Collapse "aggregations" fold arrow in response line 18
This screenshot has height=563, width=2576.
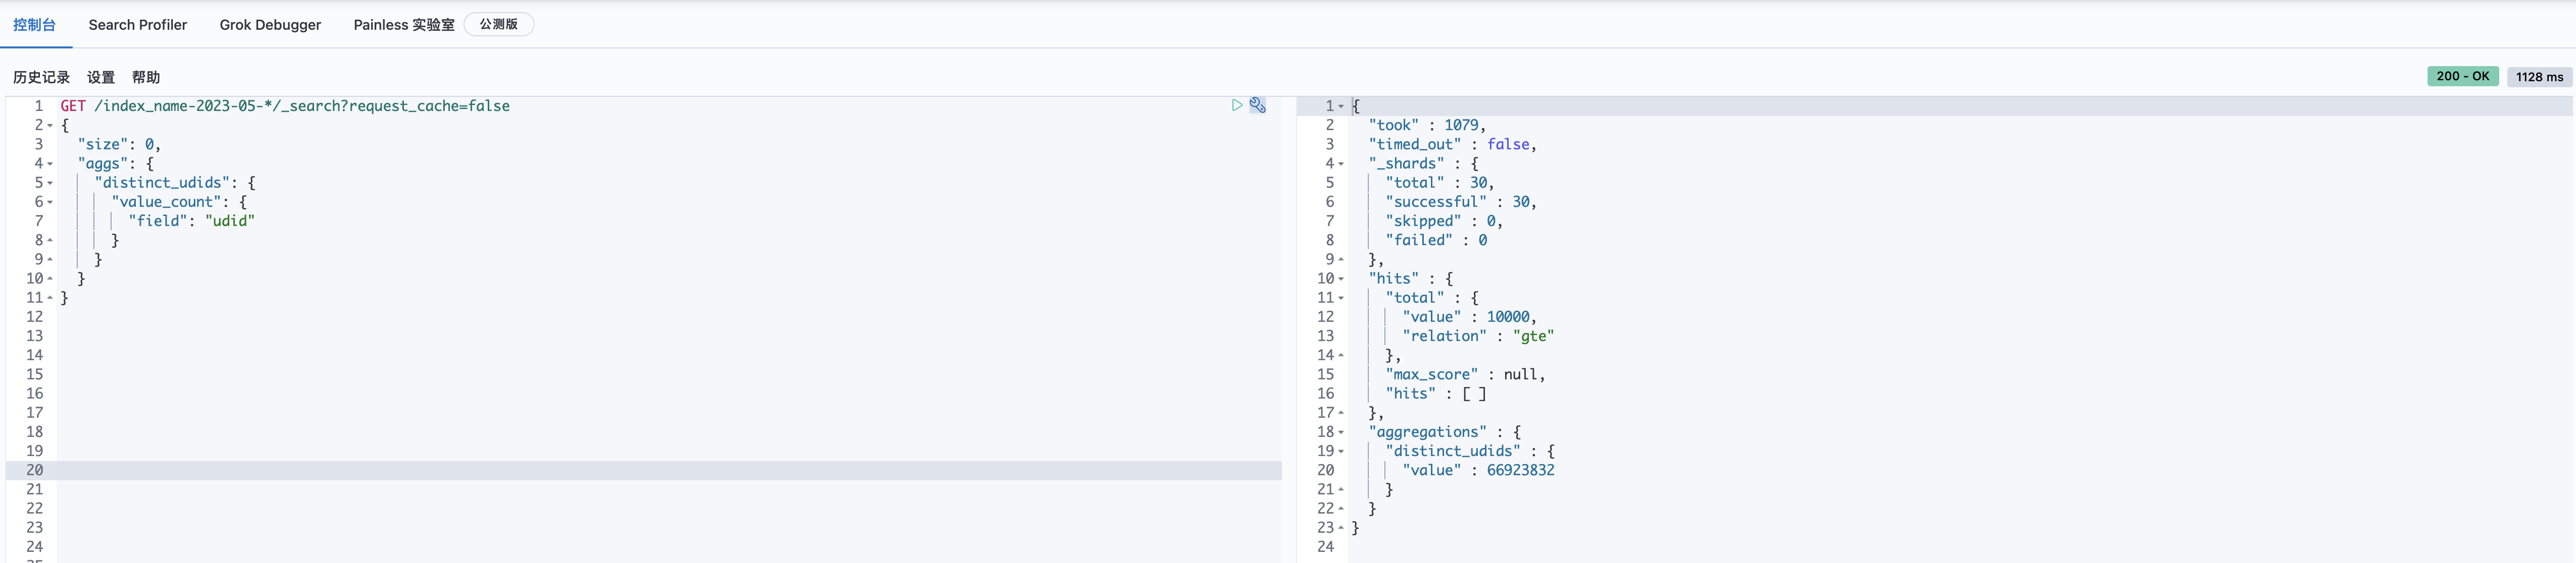pos(1341,432)
